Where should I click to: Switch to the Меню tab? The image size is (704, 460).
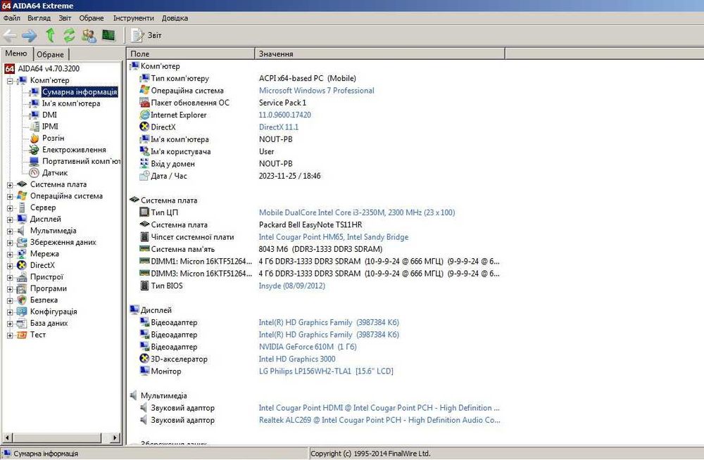(17, 53)
